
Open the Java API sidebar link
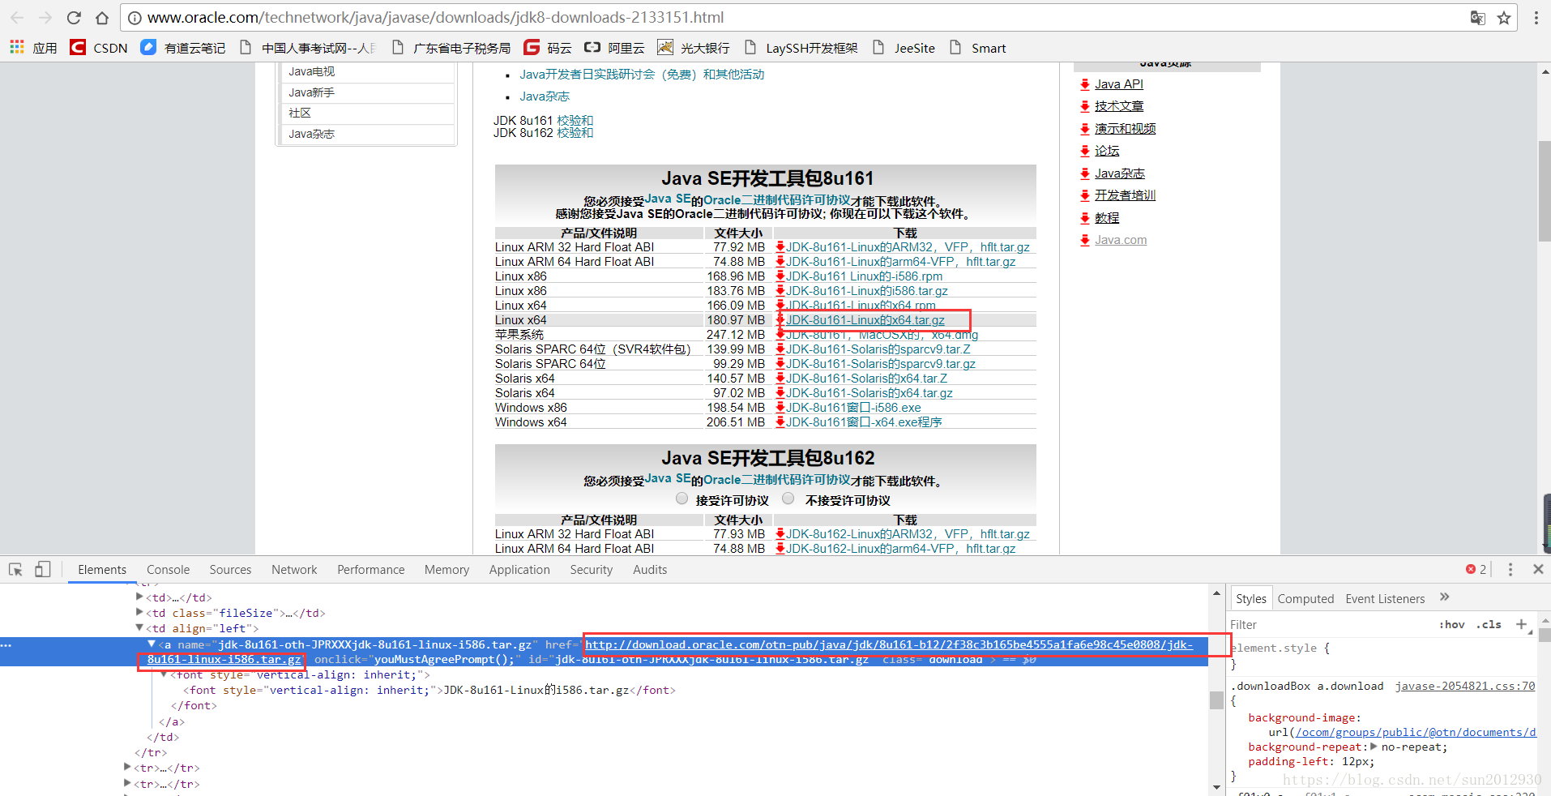(1118, 83)
